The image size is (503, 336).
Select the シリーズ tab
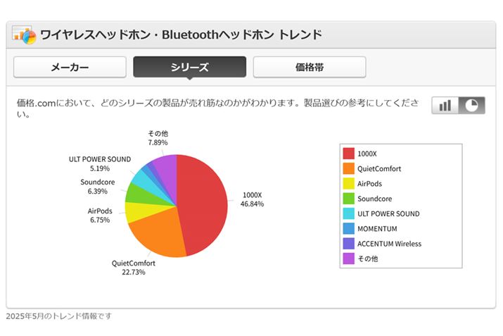pyautogui.click(x=189, y=67)
